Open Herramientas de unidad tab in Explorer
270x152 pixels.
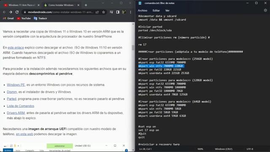point(59,150)
